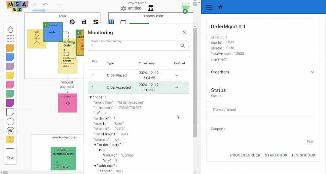Collapse the "orderItems" JSON tree node
The image size is (326, 174).
point(95,145)
